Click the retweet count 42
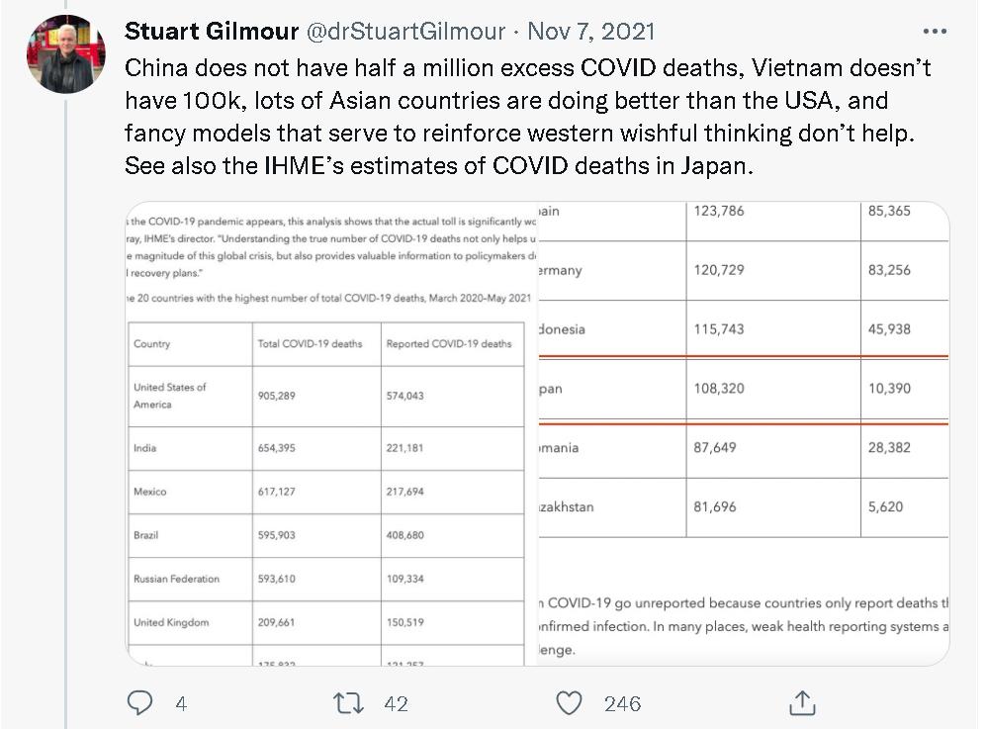This screenshot has width=986, height=729. [x=396, y=704]
